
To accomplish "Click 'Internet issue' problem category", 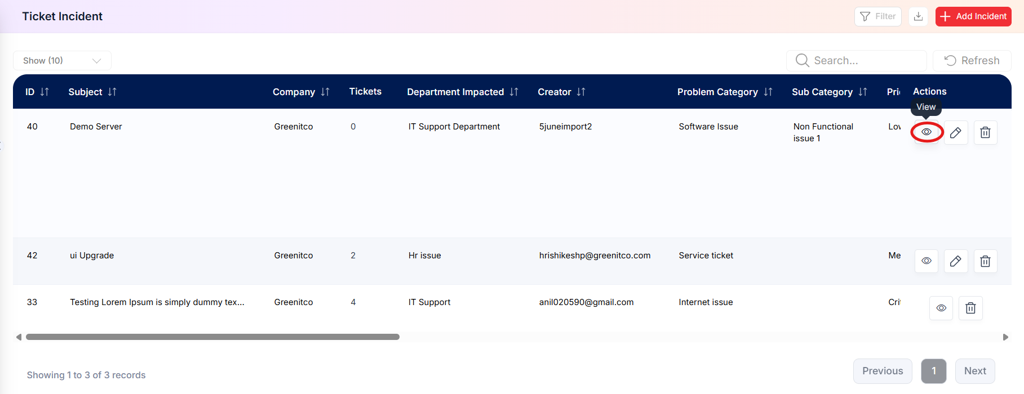I will click(706, 302).
